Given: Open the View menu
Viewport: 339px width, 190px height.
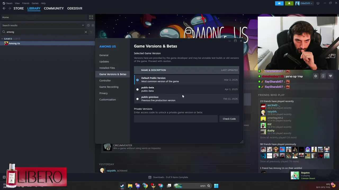Looking at the screenshot, I should tap(17, 3).
